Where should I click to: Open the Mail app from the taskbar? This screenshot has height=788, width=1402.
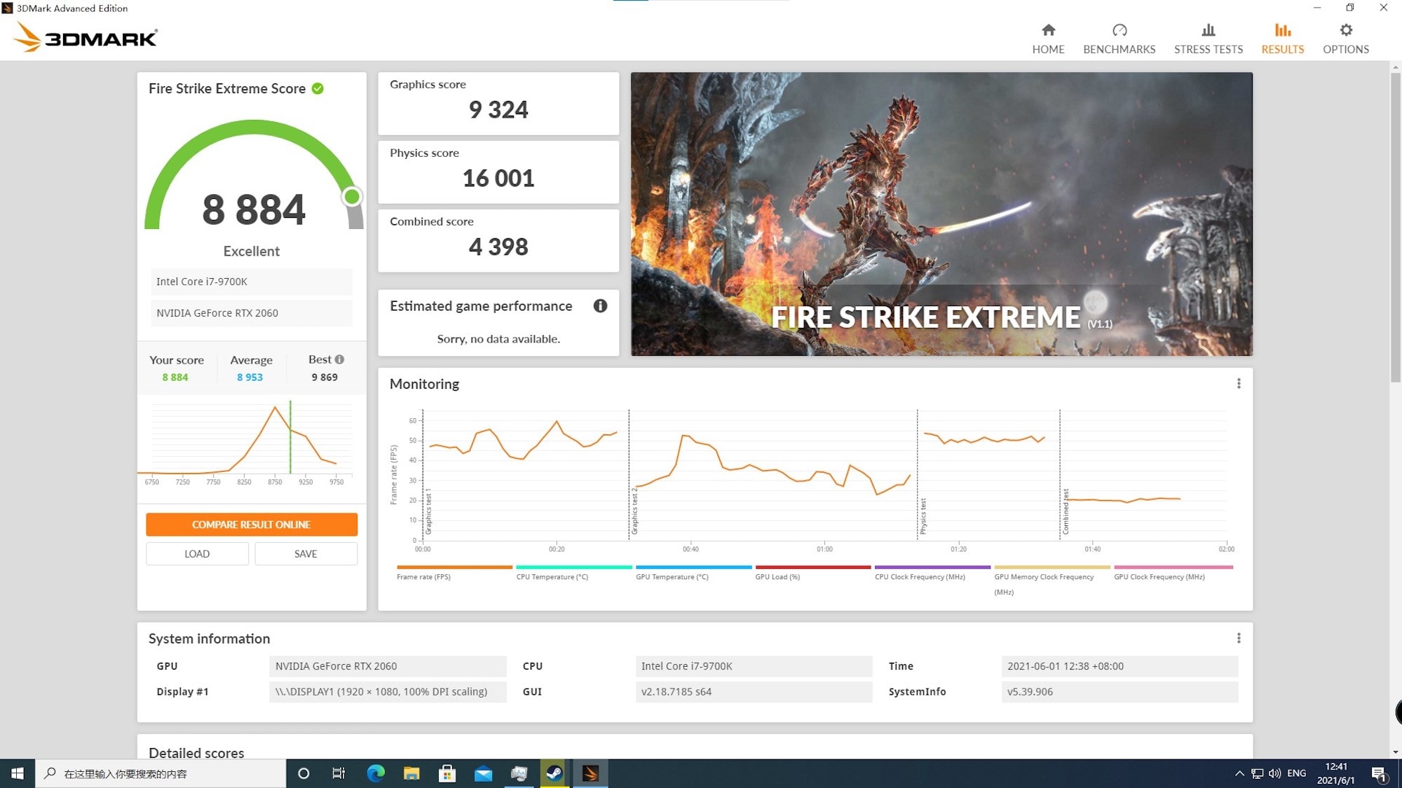tap(483, 773)
